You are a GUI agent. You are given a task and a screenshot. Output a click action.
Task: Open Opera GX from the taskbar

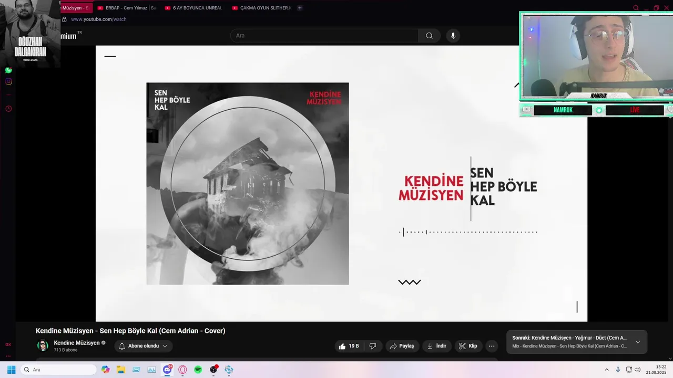coord(182,370)
